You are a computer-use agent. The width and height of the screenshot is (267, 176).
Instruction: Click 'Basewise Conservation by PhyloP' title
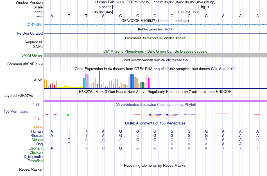tap(155, 104)
